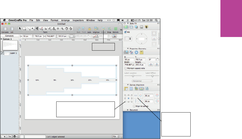Open the Canvas Size inspector tab
The height and width of the screenshot is (139, 242).
[126, 89]
